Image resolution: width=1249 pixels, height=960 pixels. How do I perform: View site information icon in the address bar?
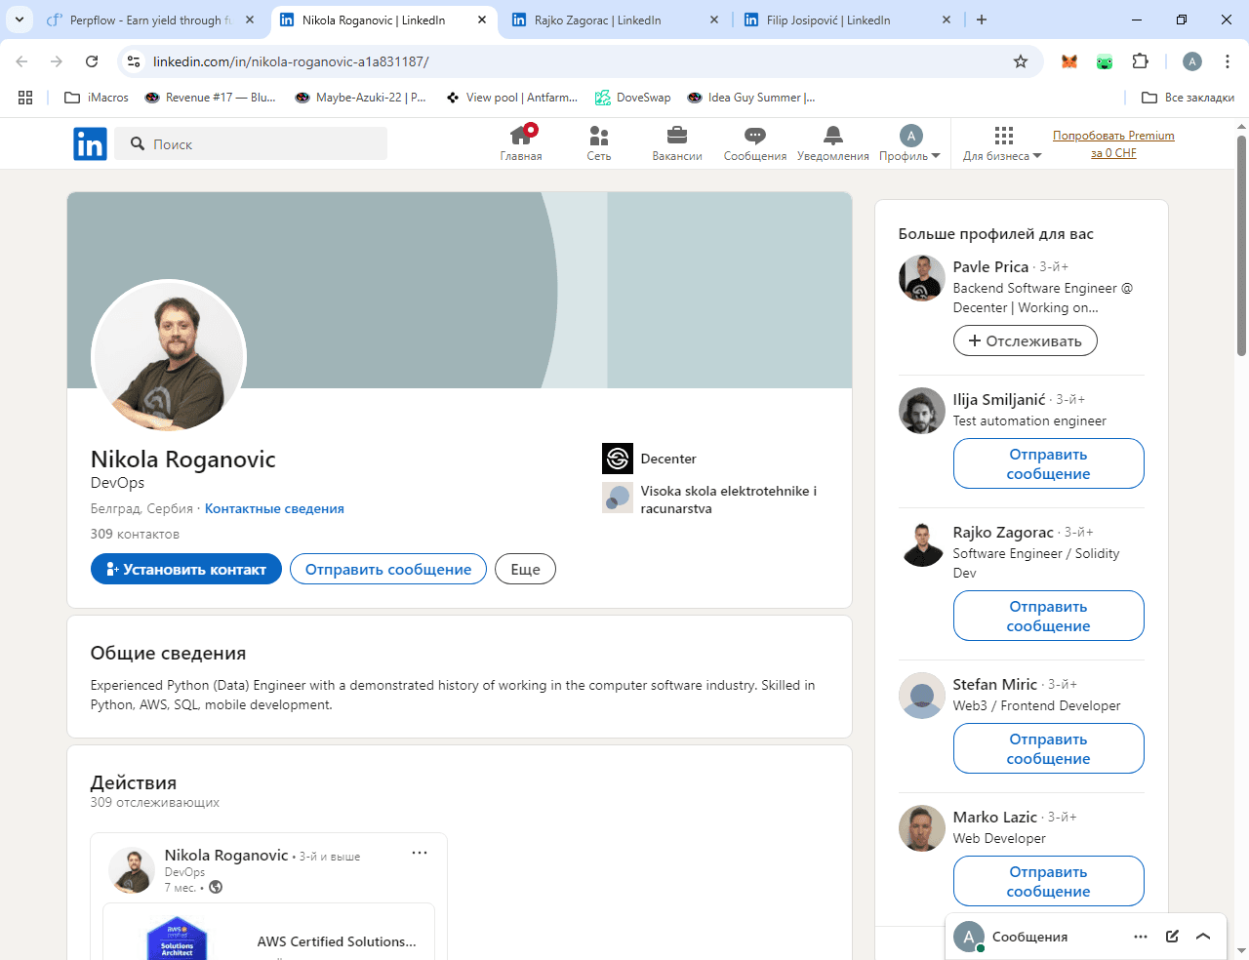pos(135,61)
